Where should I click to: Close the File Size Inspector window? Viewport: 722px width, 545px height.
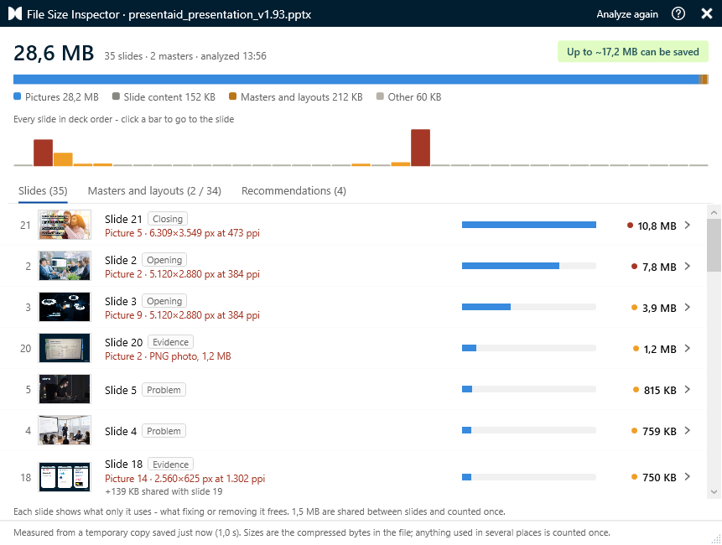click(x=707, y=13)
